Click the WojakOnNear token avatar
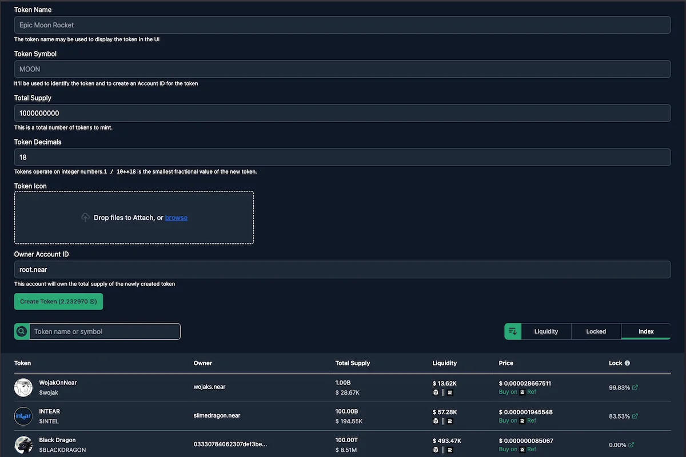Image resolution: width=686 pixels, height=457 pixels. (23, 387)
